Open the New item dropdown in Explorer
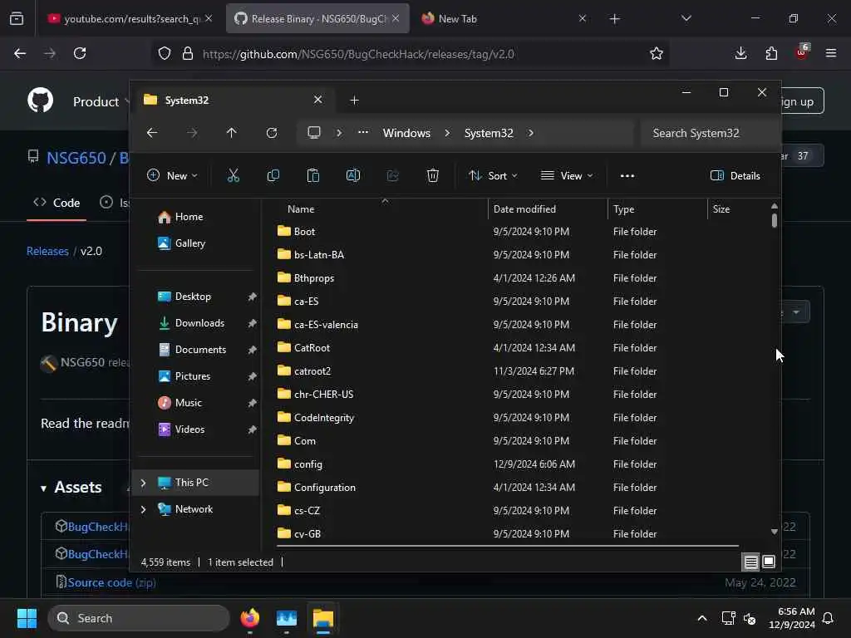 coord(173,176)
